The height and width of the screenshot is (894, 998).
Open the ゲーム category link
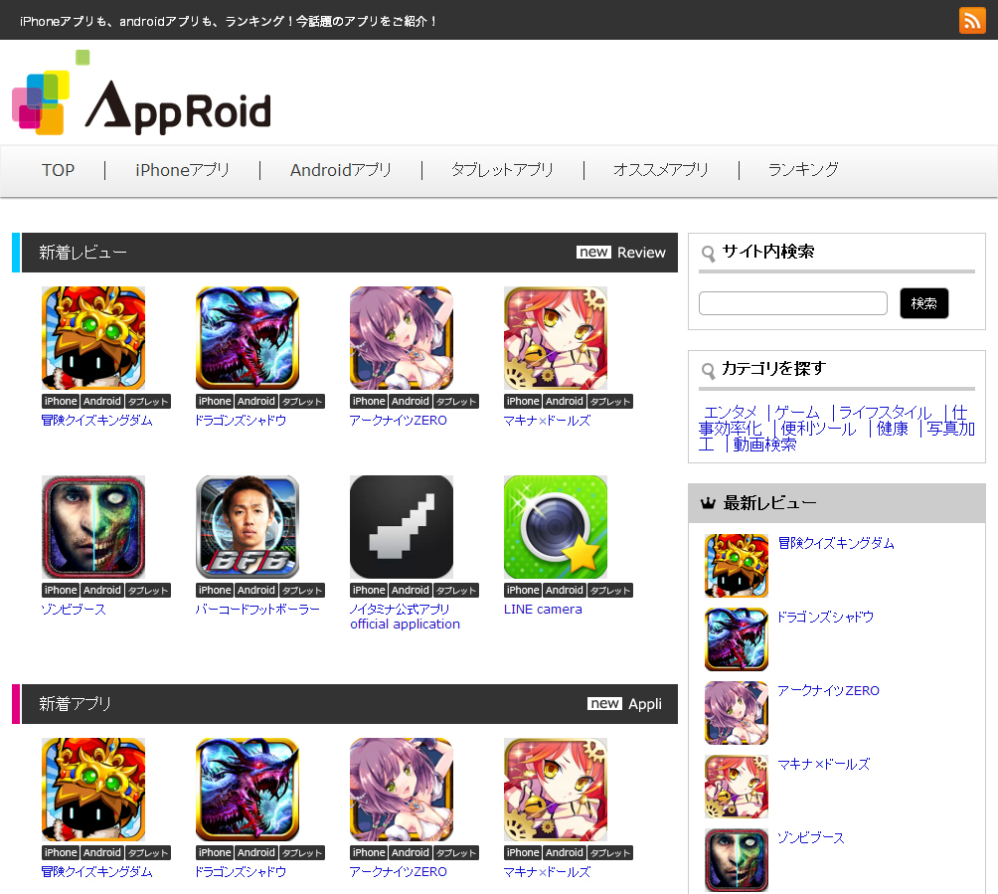pyautogui.click(x=797, y=413)
